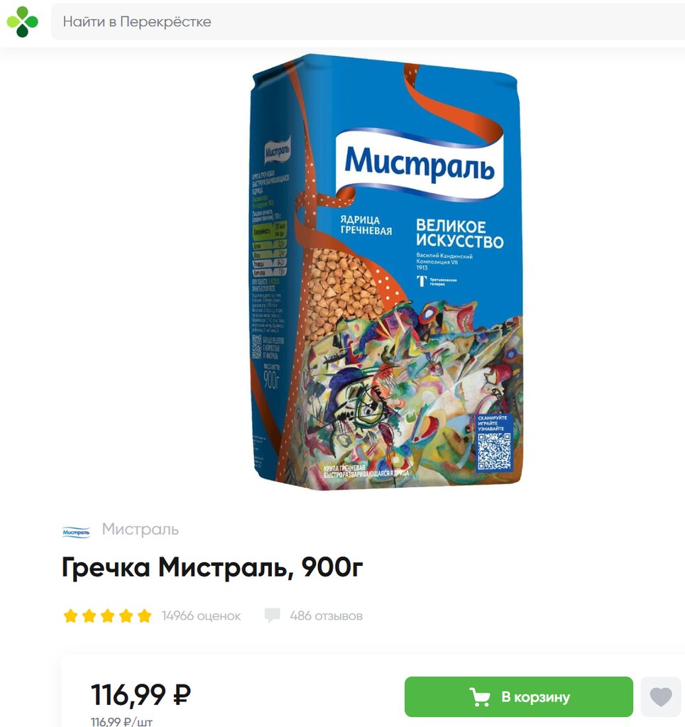Click the per-unit price '116,99 ₽/шт'
685x727 pixels.
121,722
